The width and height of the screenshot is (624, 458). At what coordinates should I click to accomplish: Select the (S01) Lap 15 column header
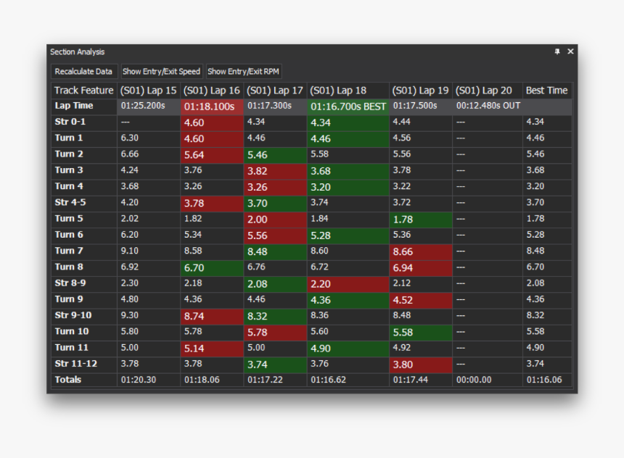148,91
